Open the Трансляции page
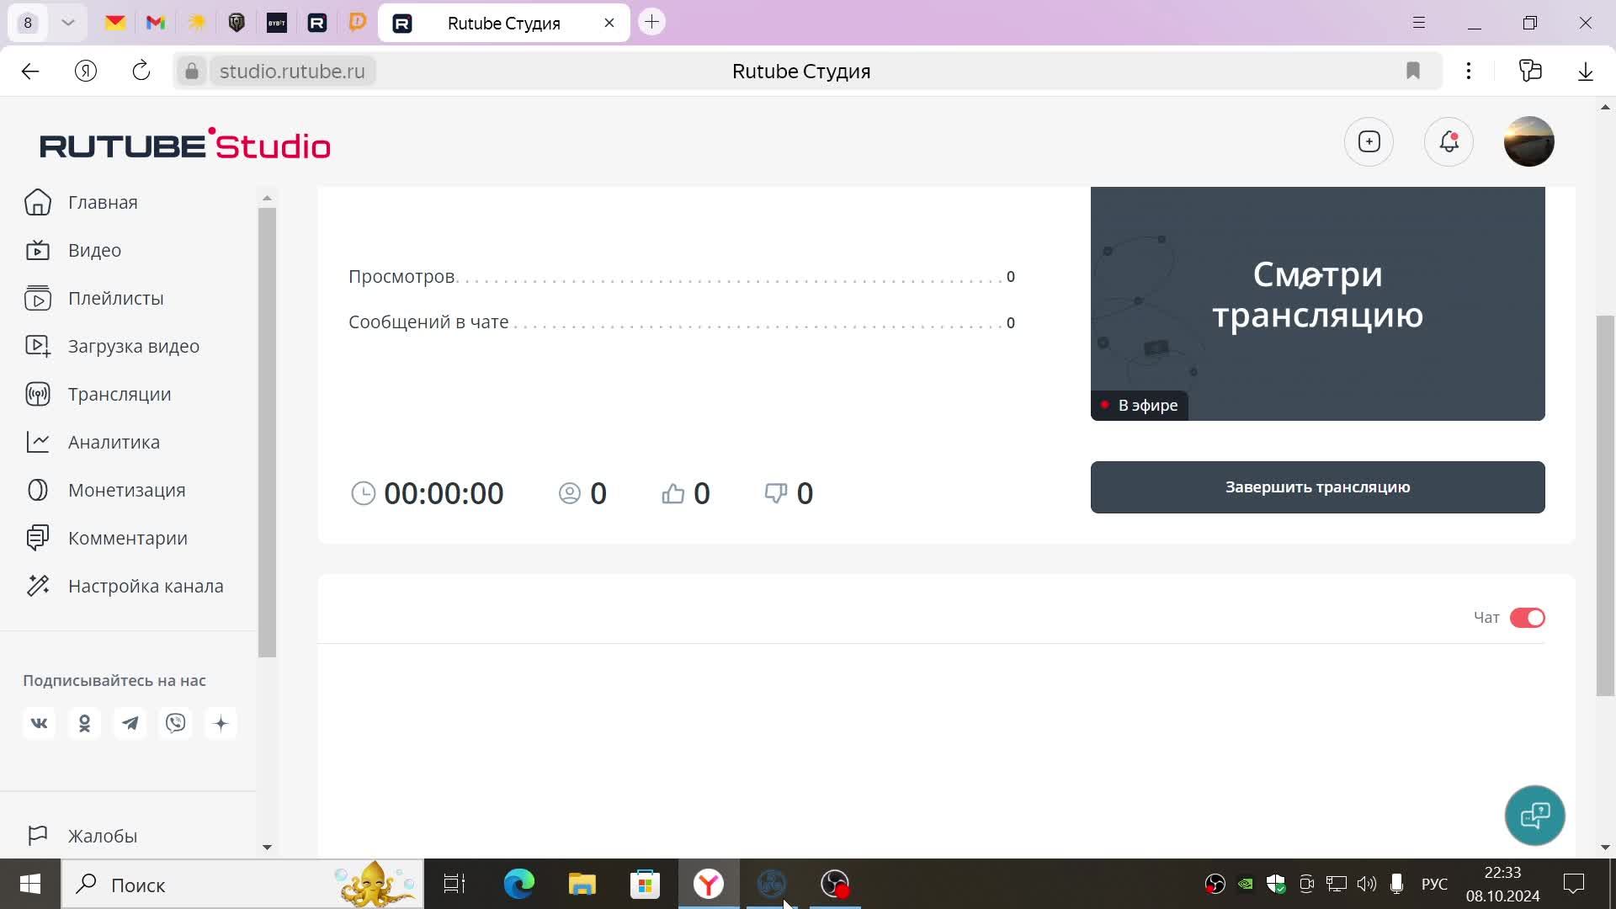The height and width of the screenshot is (909, 1616). 98,395
